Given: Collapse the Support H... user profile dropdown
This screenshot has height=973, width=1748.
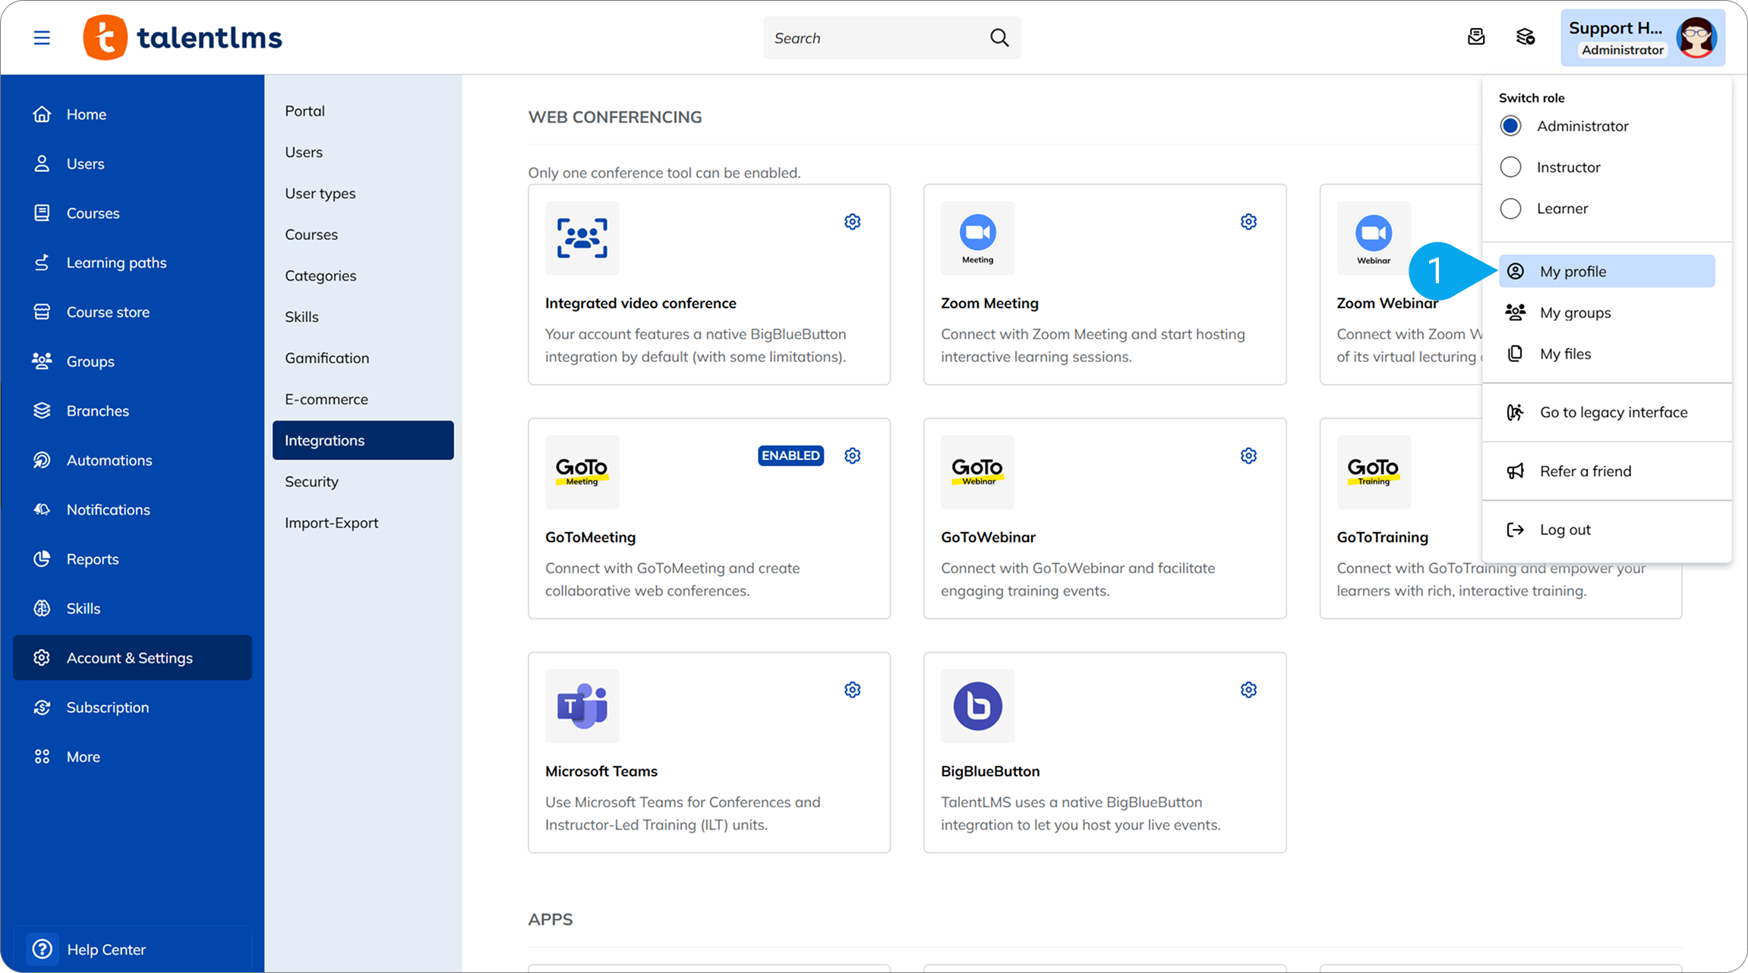Looking at the screenshot, I should (1642, 38).
